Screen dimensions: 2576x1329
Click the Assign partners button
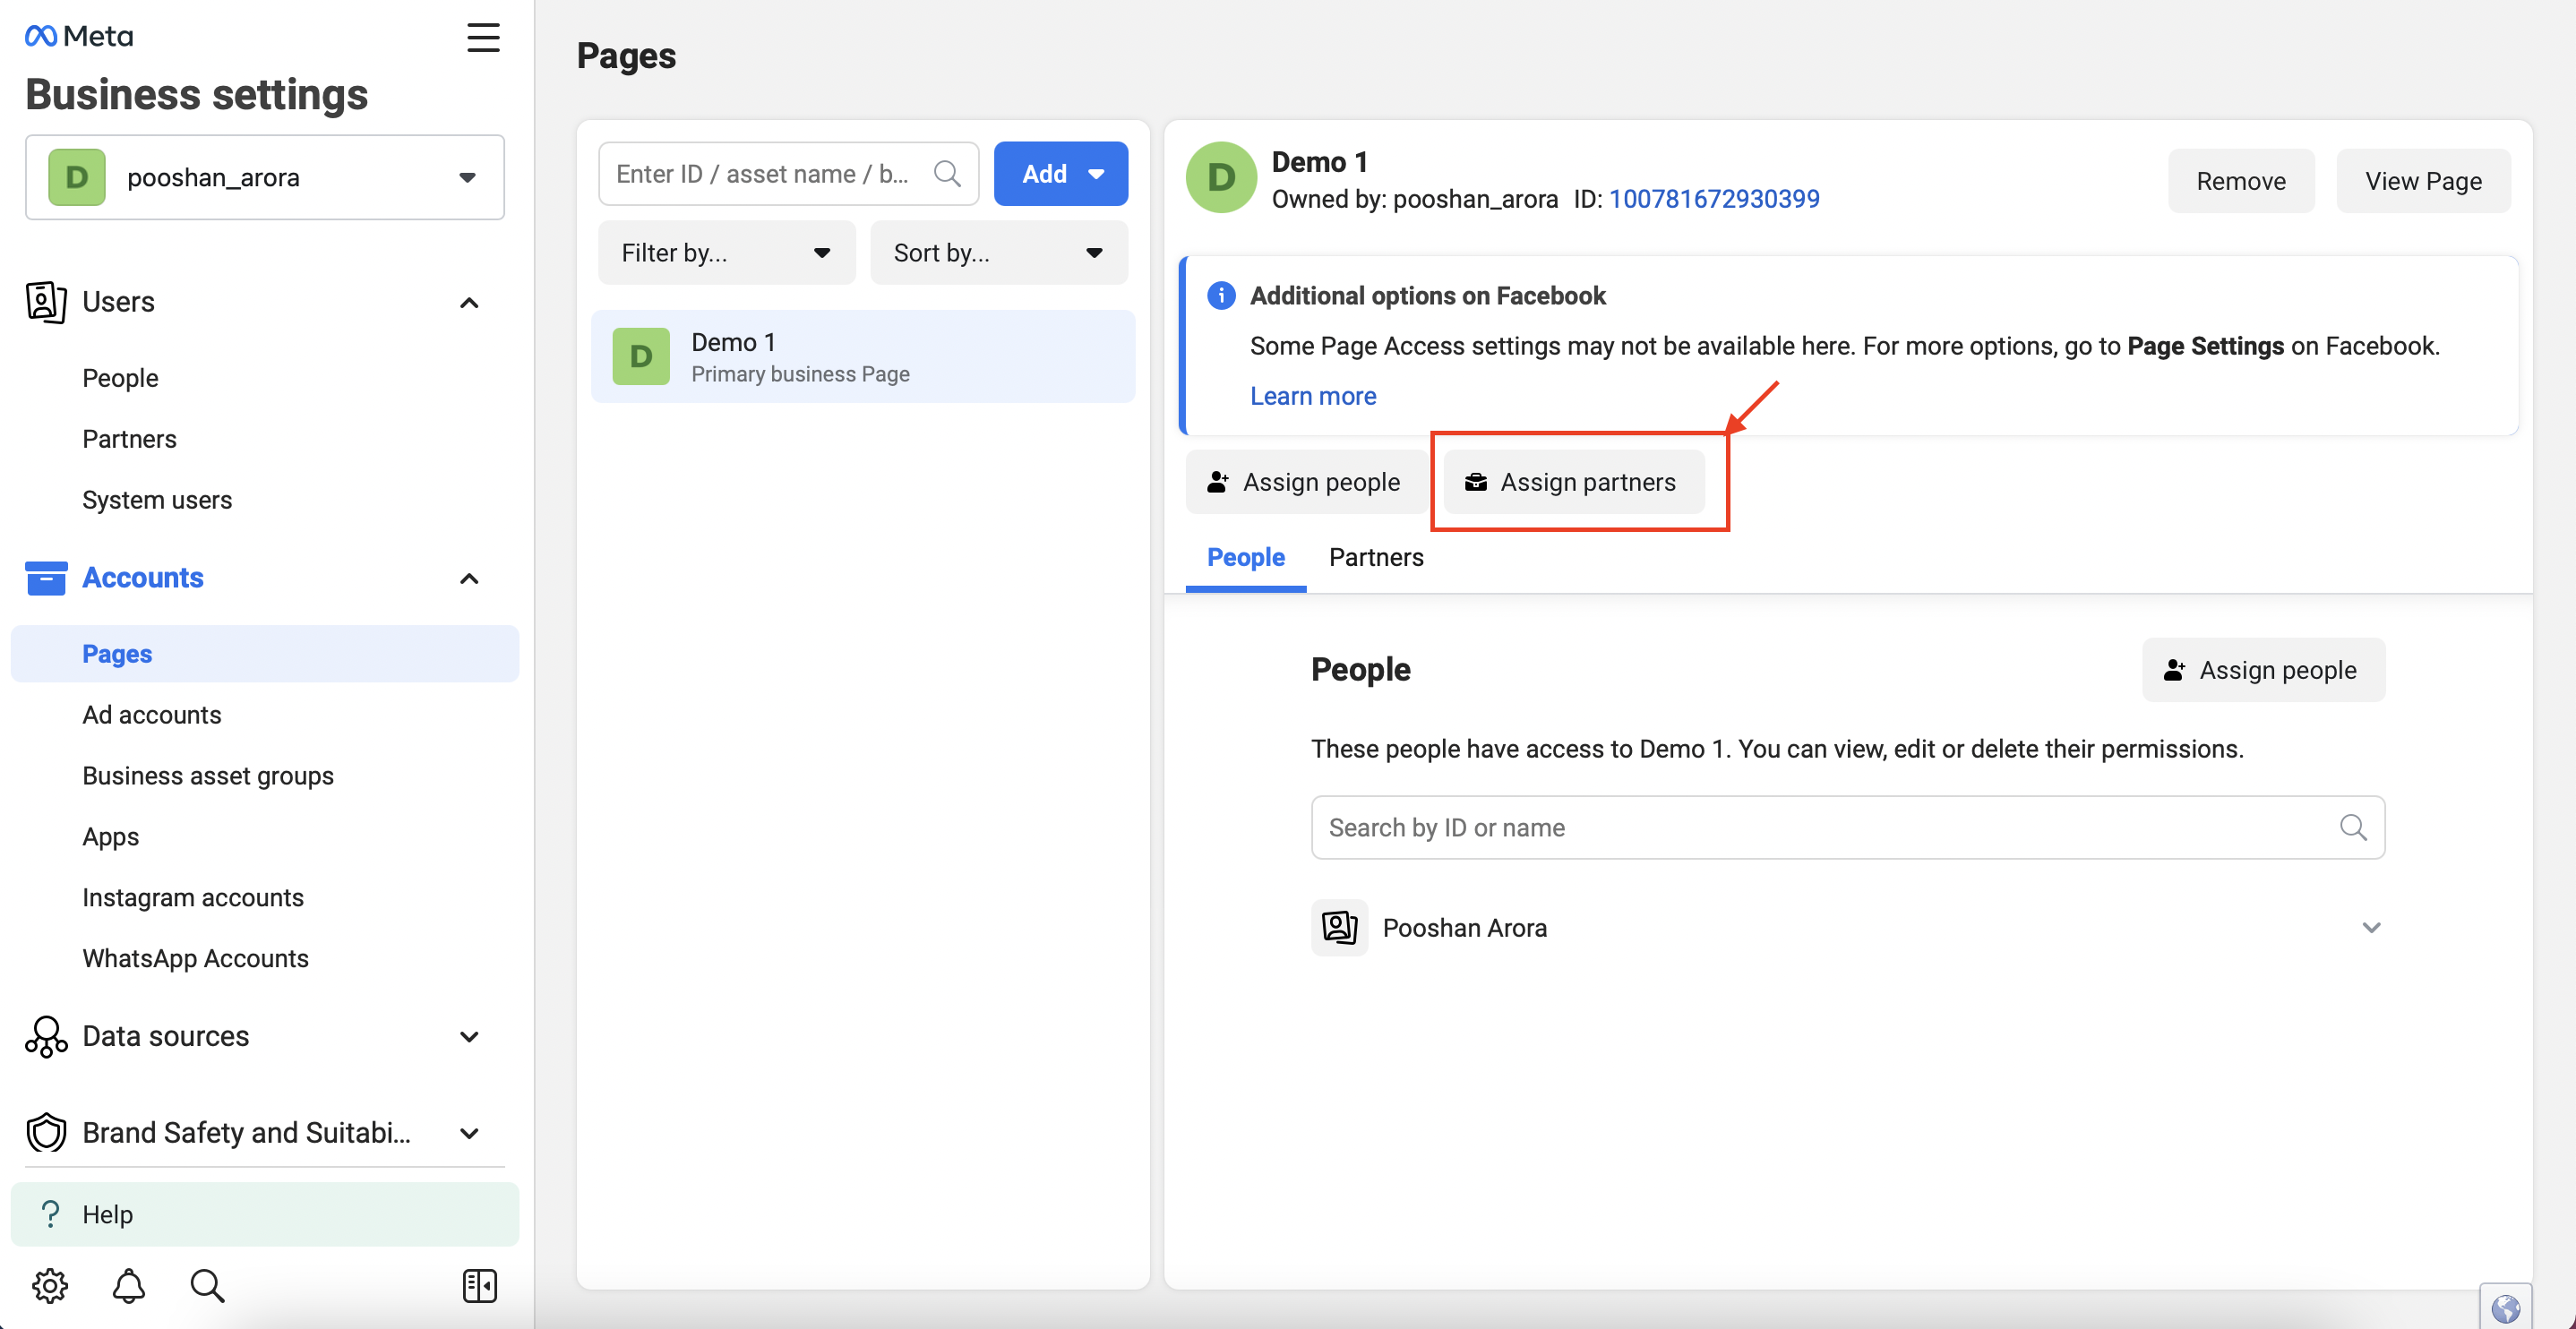tap(1573, 482)
